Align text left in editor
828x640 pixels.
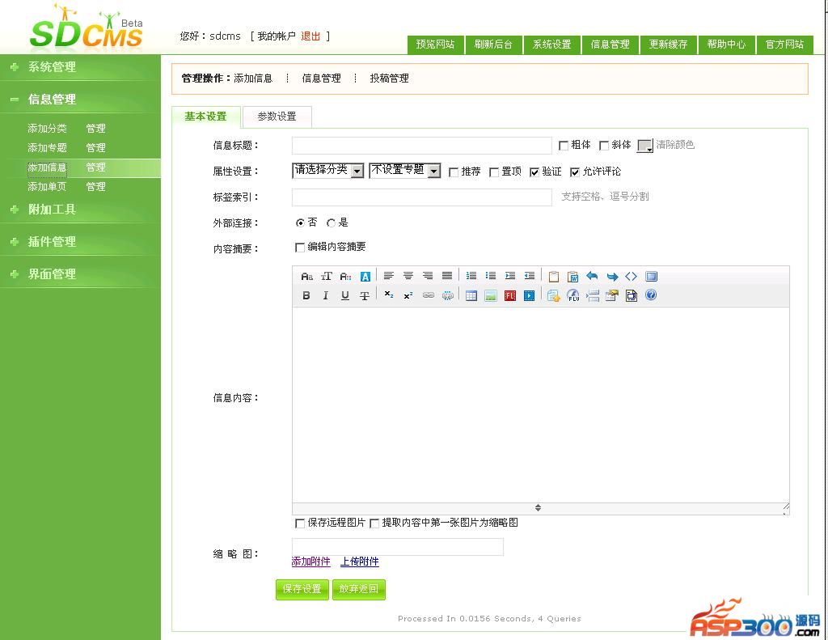click(x=389, y=276)
